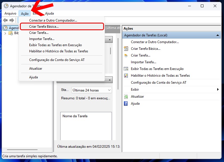Collapse the upper center panel section arrow

coord(110,39)
